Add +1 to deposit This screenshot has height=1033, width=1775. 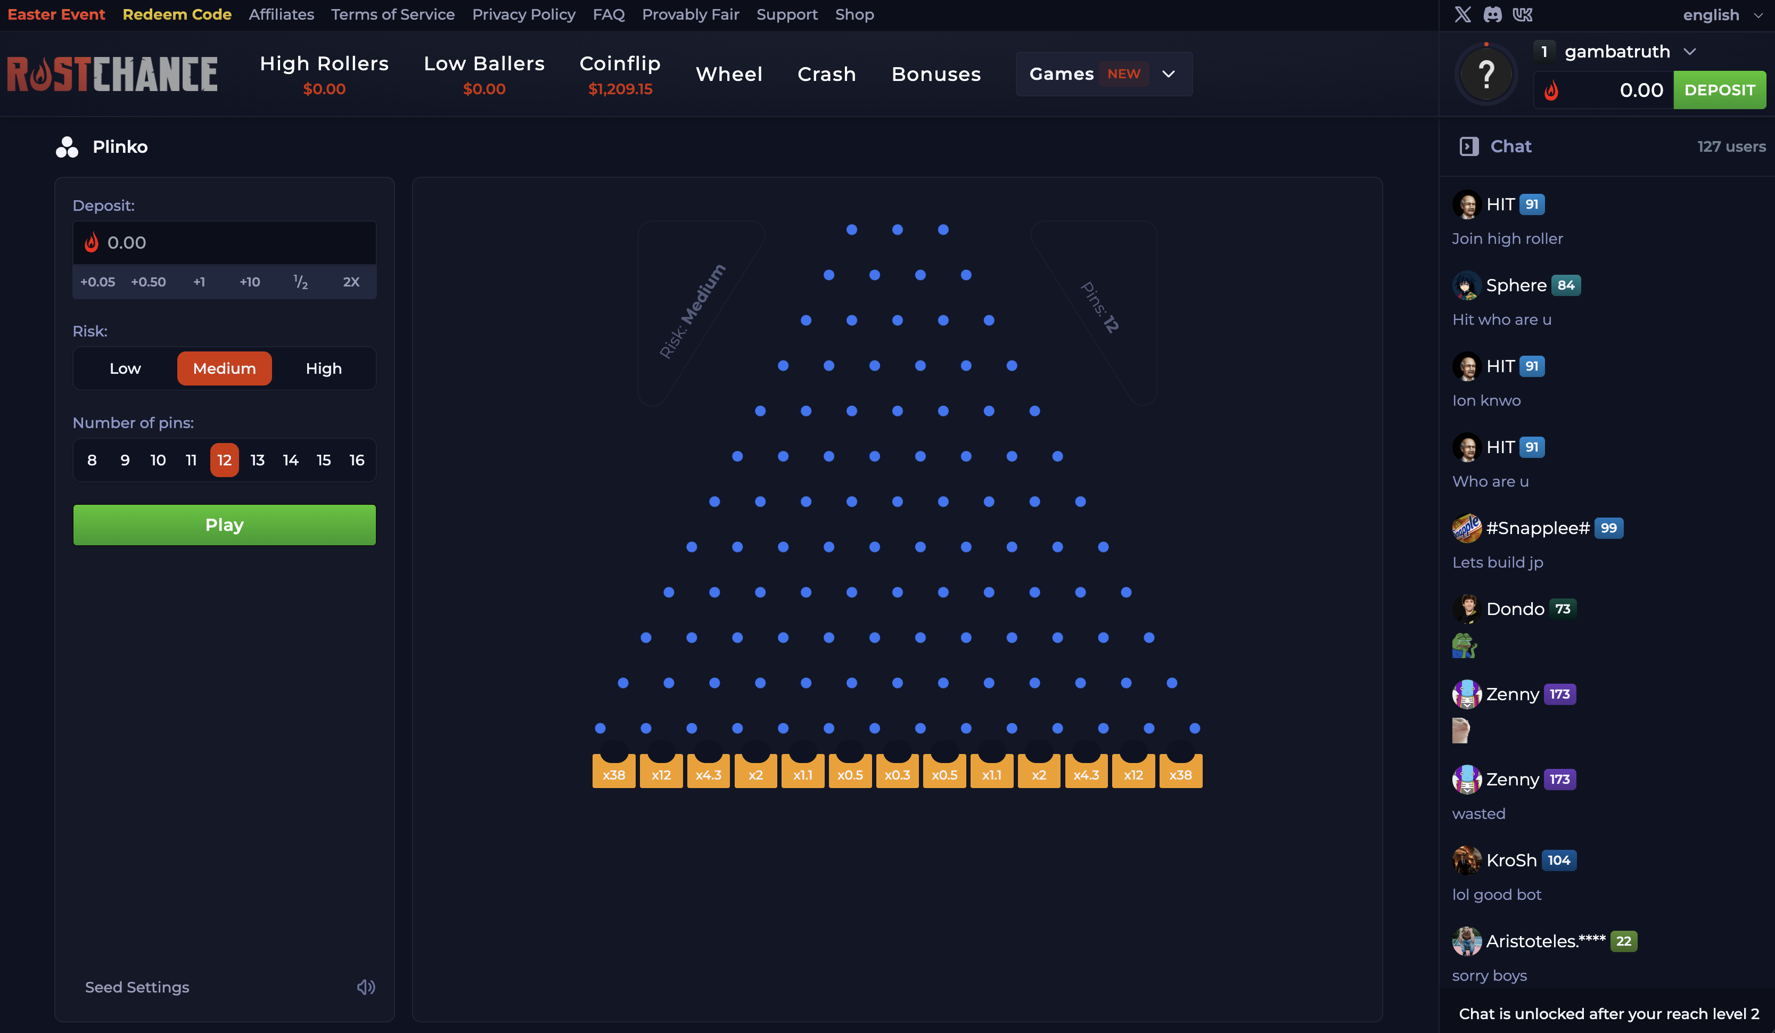pyautogui.click(x=199, y=282)
